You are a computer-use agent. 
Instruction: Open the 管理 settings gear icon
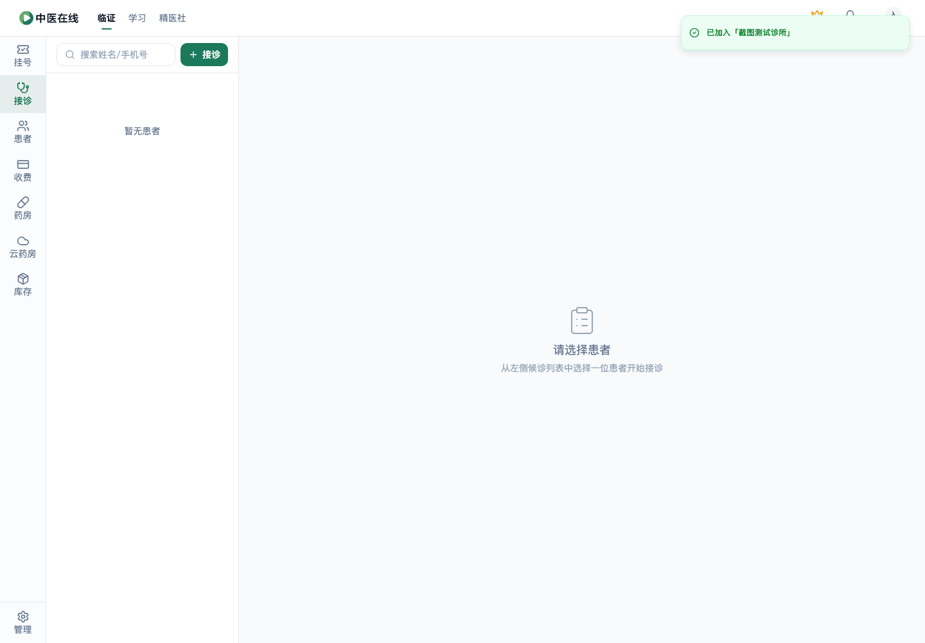[23, 617]
